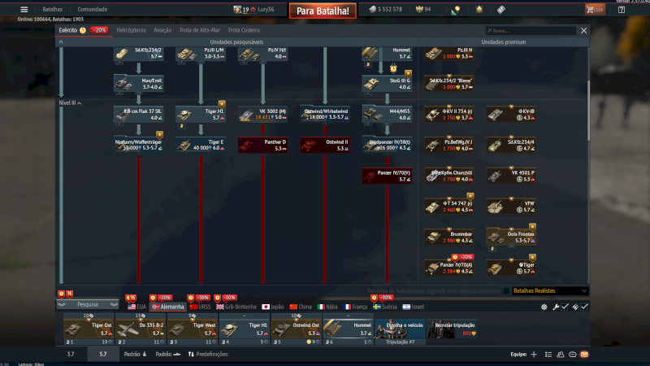Open the Loja shop cart icon
650x366 pixels.
click(595, 9)
